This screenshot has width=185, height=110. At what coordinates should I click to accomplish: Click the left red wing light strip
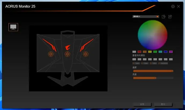pyautogui.click(x=50, y=45)
